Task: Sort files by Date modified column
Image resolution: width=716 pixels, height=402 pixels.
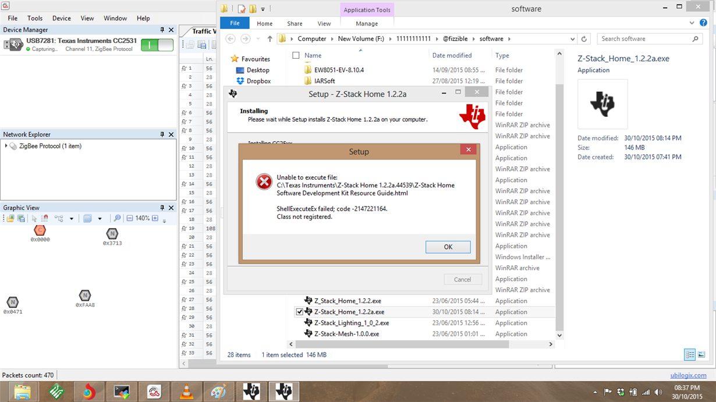Action: [x=452, y=55]
